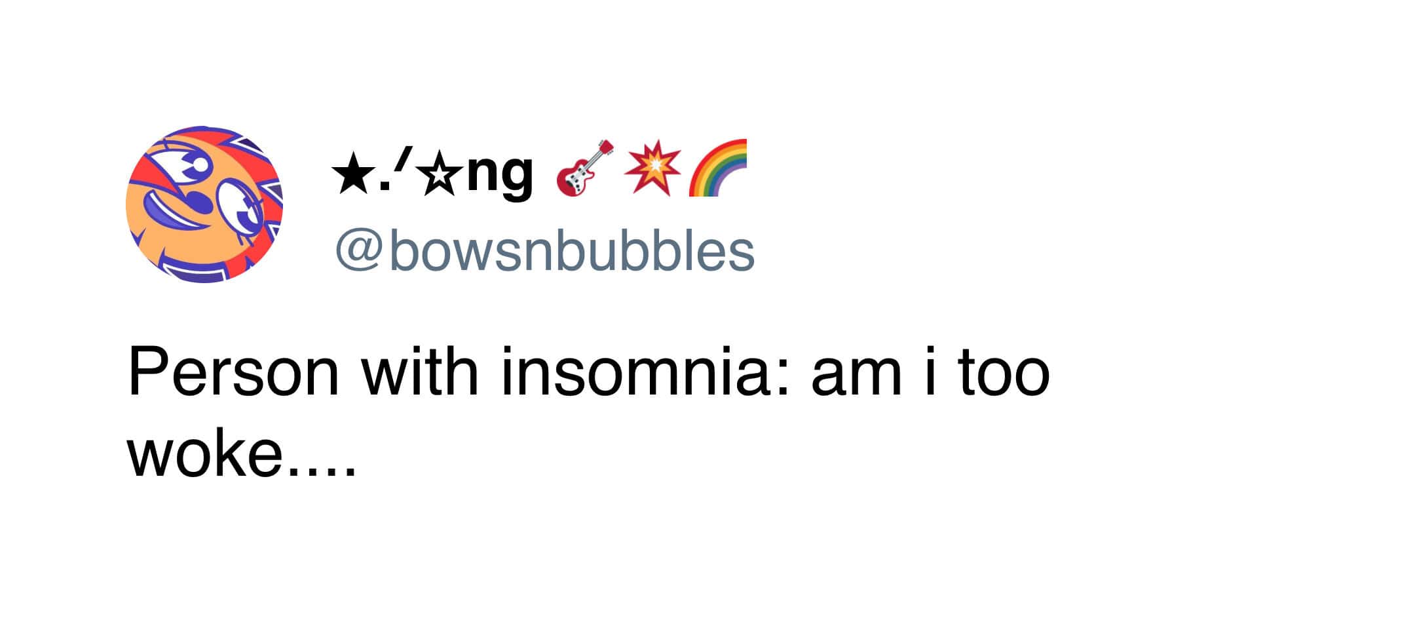Click the @ symbol in the handle
This screenshot has width=1415, height=620.
point(358,252)
